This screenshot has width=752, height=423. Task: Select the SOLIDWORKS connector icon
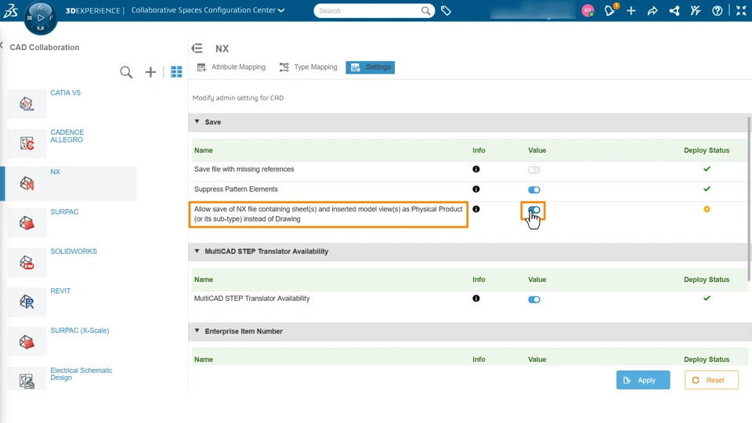point(27,262)
